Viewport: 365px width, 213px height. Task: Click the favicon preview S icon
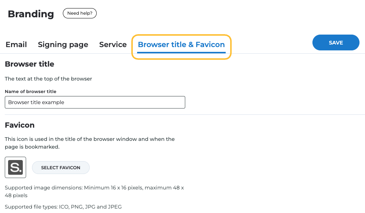[x=15, y=167]
